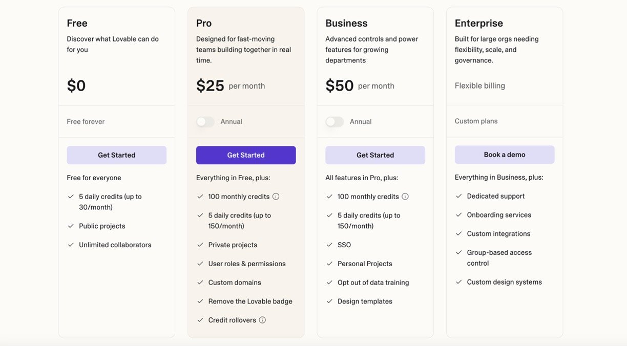This screenshot has height=346, width=627.
Task: Click checkmark icon beside Dedicated support
Action: (x=459, y=196)
